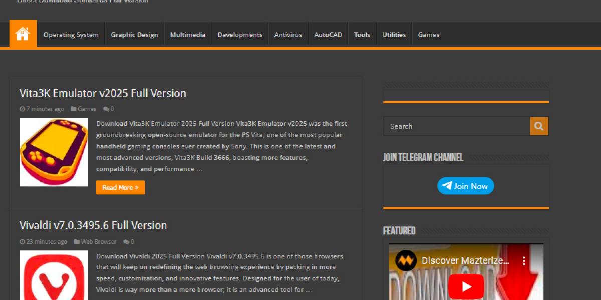Viewport: 601px width, 300px height.
Task: Click the Web Browser category link
Action: 98,242
